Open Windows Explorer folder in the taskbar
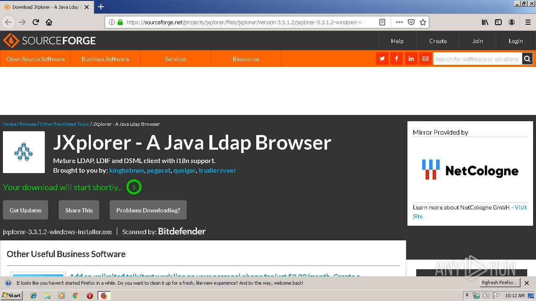 (x=47, y=296)
